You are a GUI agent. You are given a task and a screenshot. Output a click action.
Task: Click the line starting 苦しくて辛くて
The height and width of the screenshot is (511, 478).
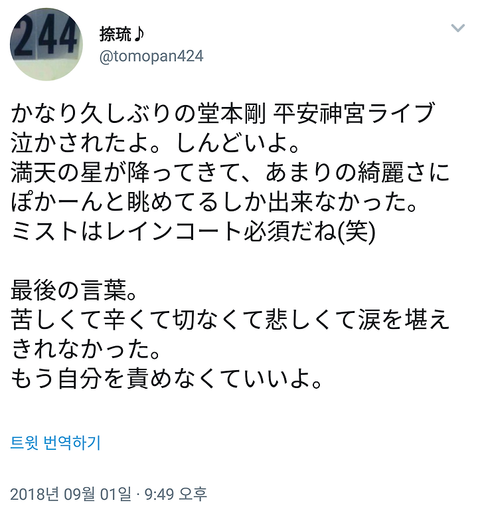[x=230, y=320]
